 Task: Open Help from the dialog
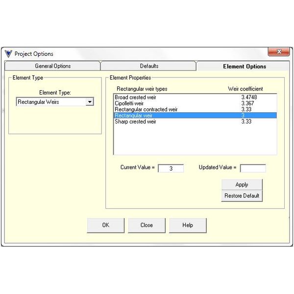(x=188, y=225)
